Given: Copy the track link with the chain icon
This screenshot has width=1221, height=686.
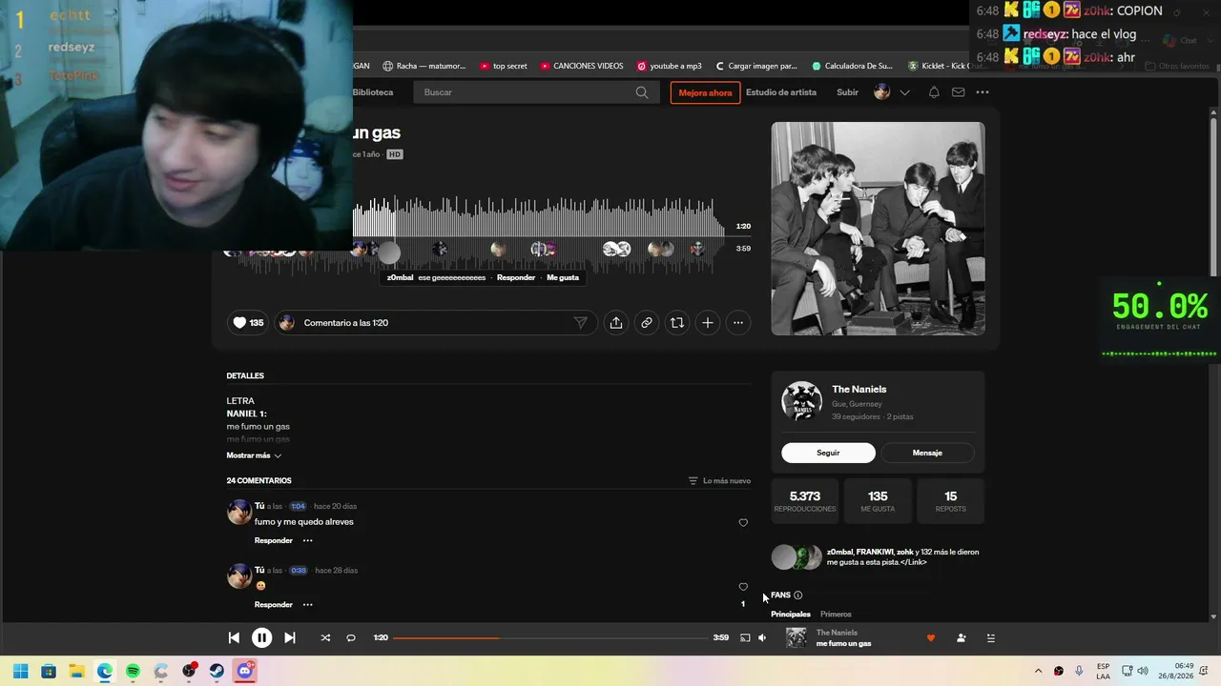Looking at the screenshot, I should pos(647,323).
